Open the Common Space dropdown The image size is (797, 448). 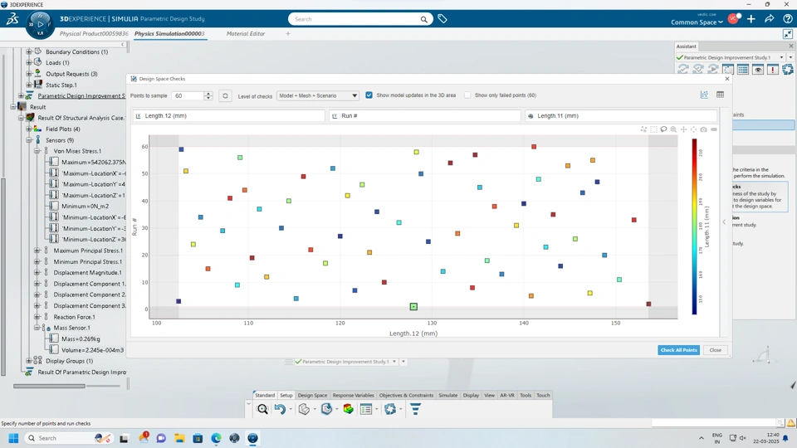[x=697, y=22]
